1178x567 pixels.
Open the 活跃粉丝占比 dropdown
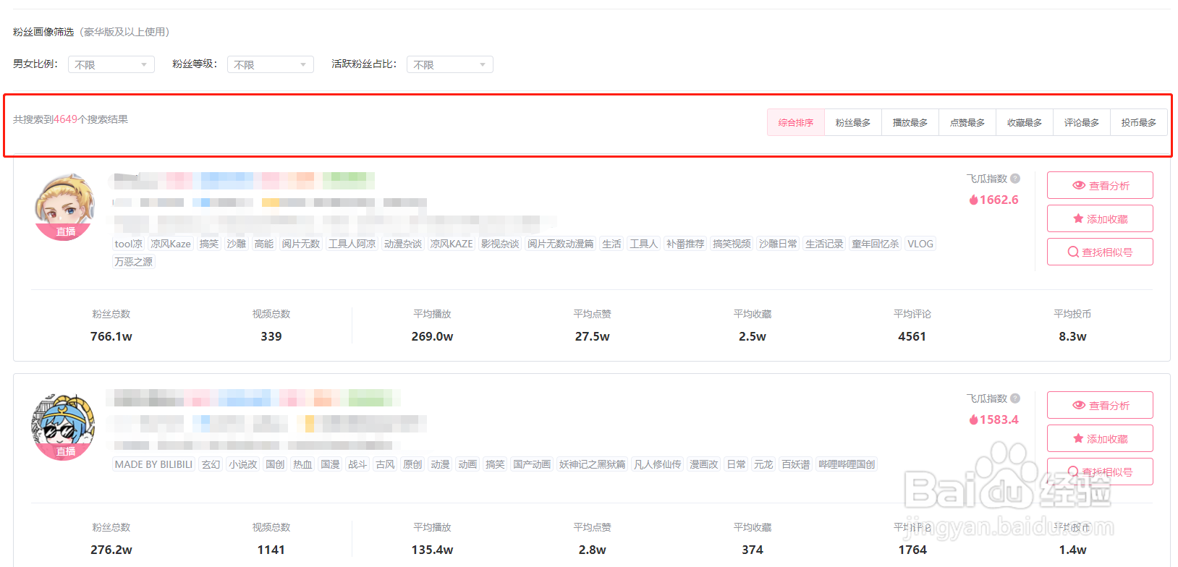pos(450,64)
